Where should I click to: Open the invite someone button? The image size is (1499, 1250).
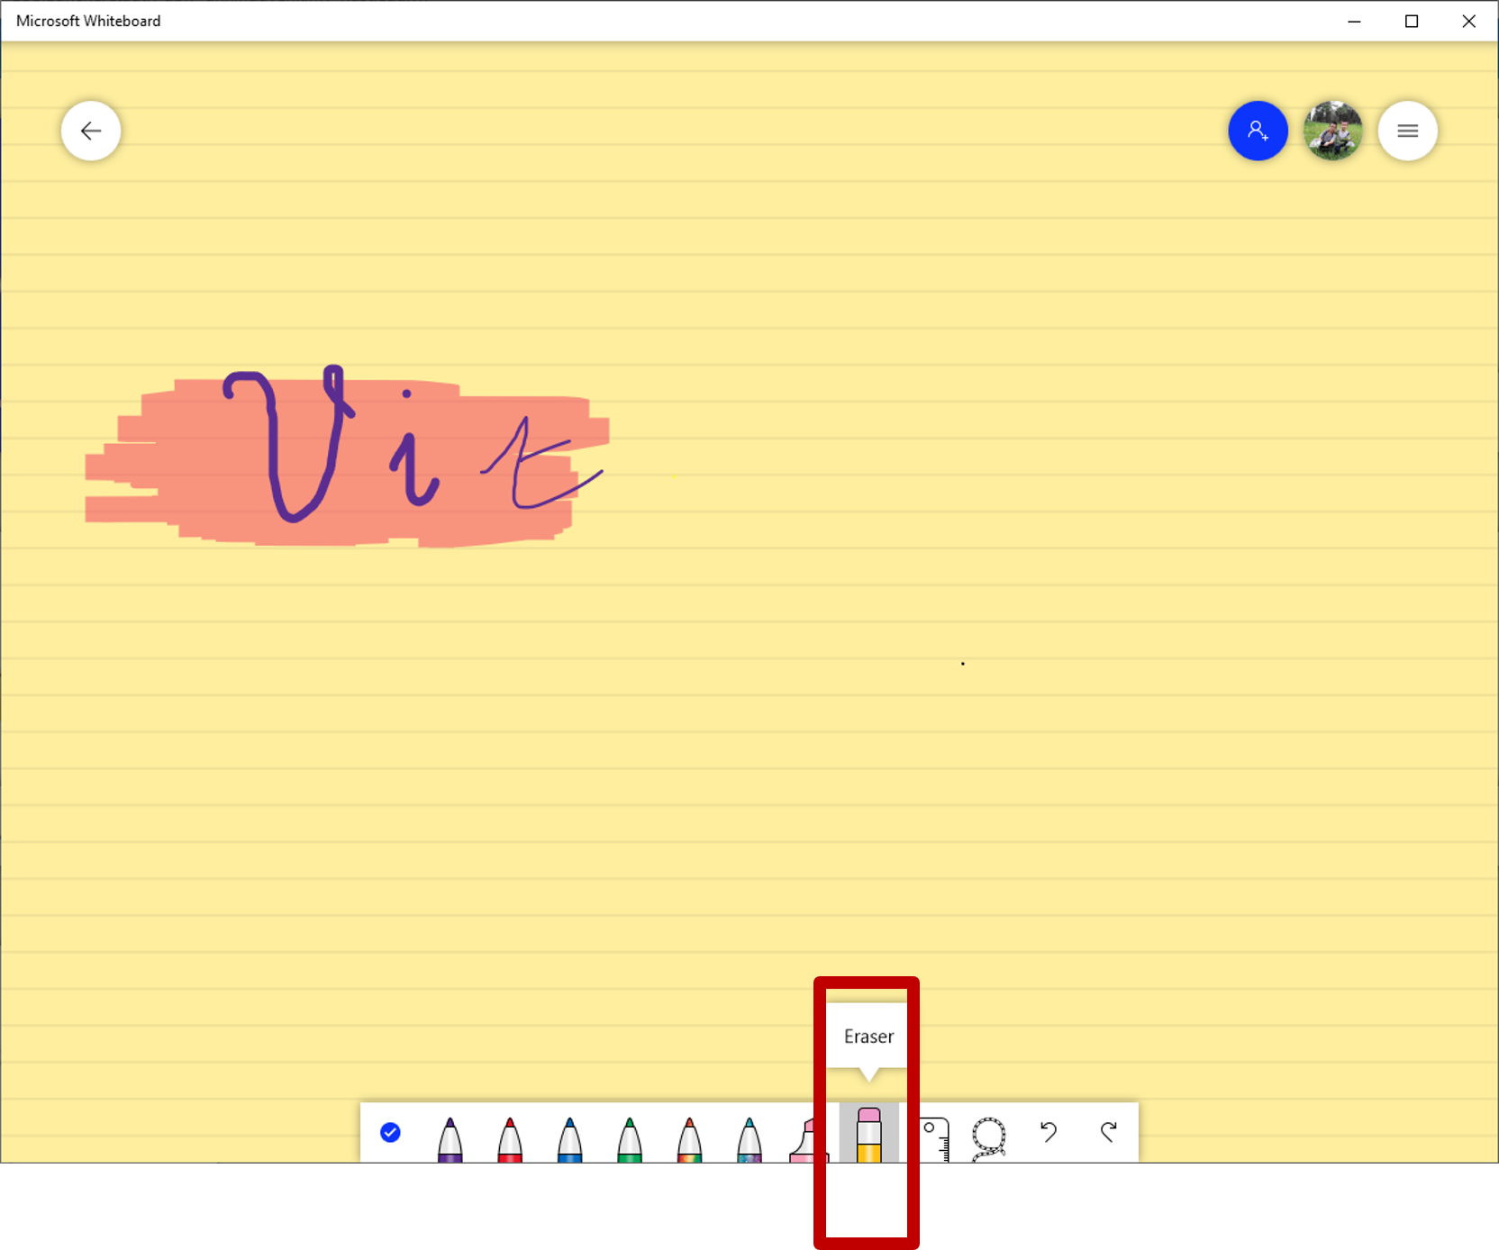point(1258,131)
